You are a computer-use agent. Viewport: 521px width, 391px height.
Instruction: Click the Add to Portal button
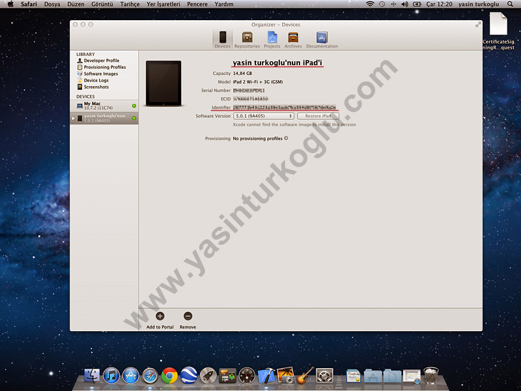pos(160,320)
